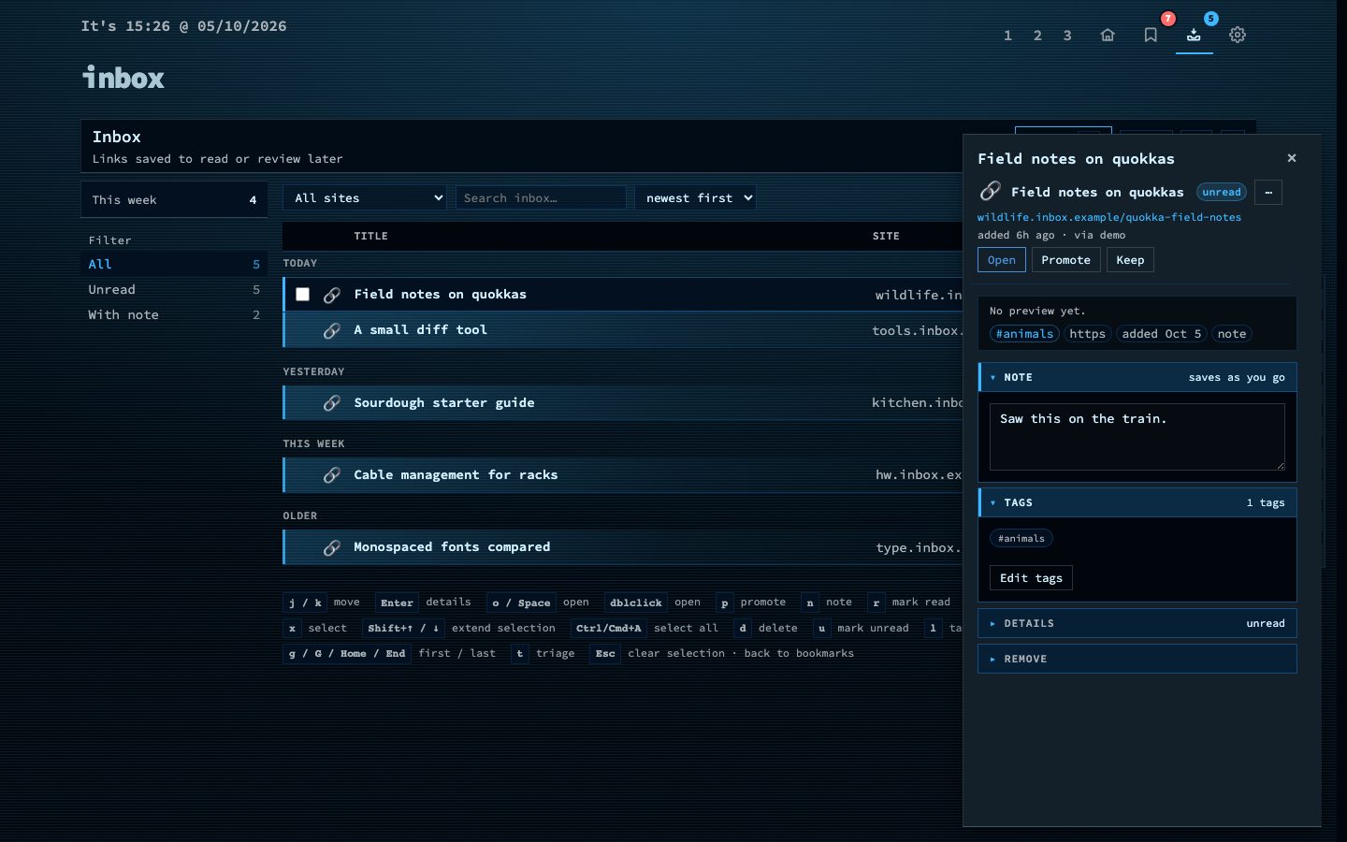
Task: Click the link icon on the 'Field notes on quokkas' list row
Action: (331, 295)
